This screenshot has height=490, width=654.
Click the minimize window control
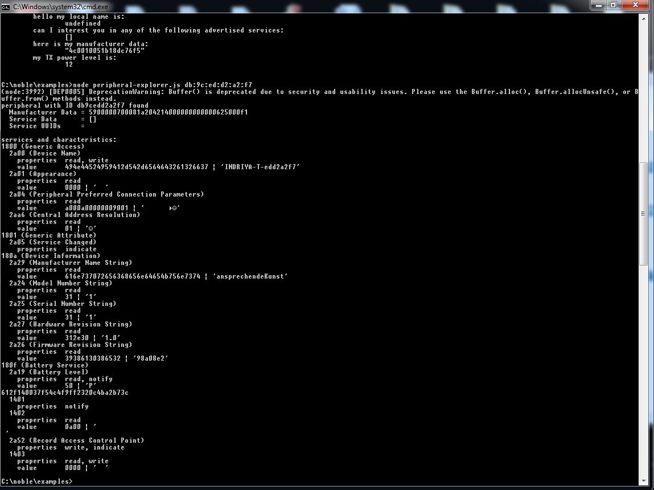coord(598,5)
